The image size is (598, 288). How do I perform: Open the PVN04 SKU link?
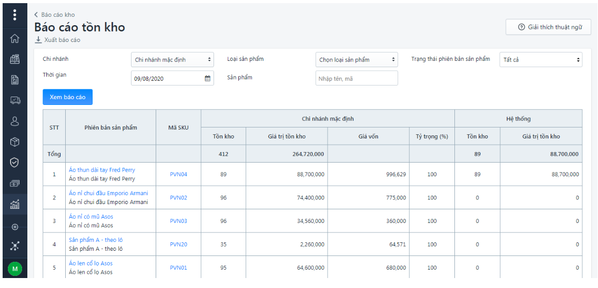178,175
